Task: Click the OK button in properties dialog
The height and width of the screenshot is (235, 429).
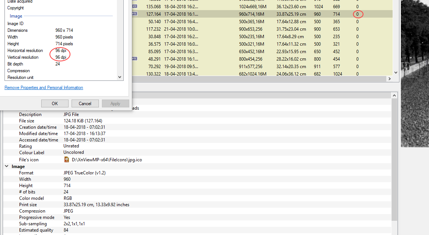Action: pos(55,104)
